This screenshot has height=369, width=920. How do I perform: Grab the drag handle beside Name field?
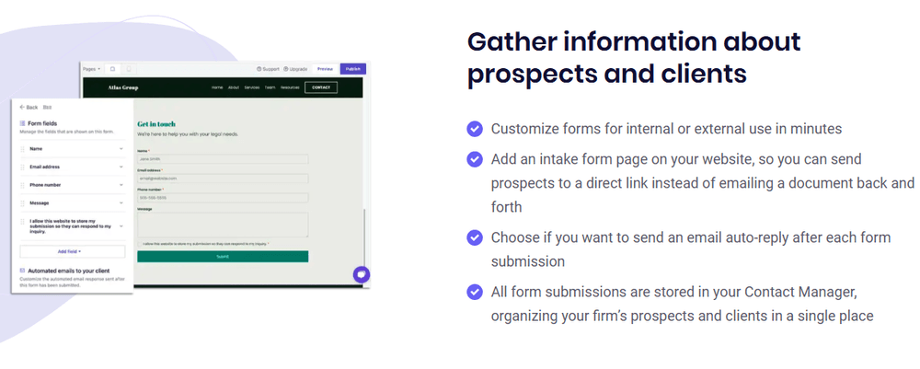22,148
